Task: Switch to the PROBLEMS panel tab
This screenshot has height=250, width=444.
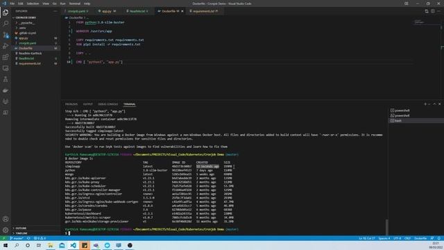Action: pos(71,104)
